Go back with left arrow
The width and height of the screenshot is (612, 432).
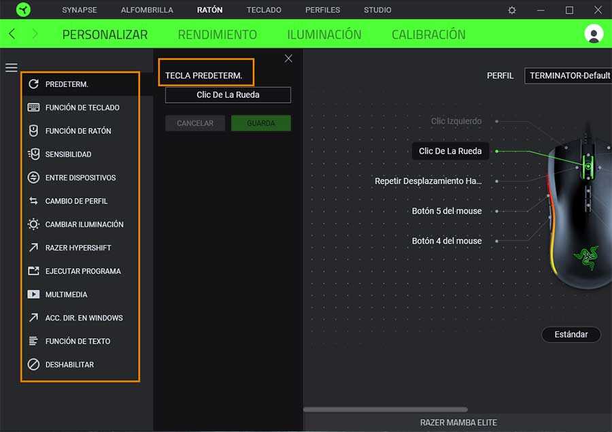pos(12,34)
